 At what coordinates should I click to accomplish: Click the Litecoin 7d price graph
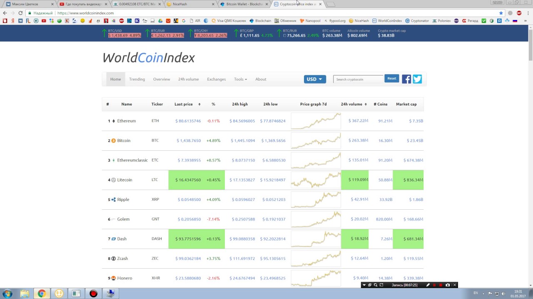tap(316, 180)
